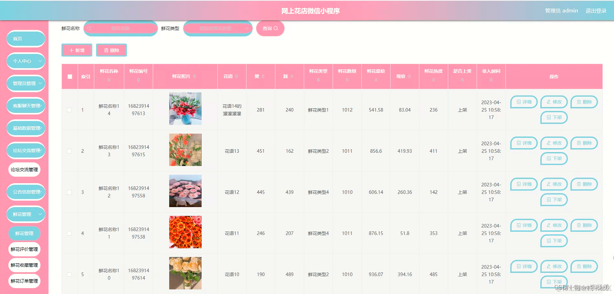This screenshot has width=614, height=294.
Task: Click 删除 delete for 鲜花名称11
Action: click(x=584, y=225)
